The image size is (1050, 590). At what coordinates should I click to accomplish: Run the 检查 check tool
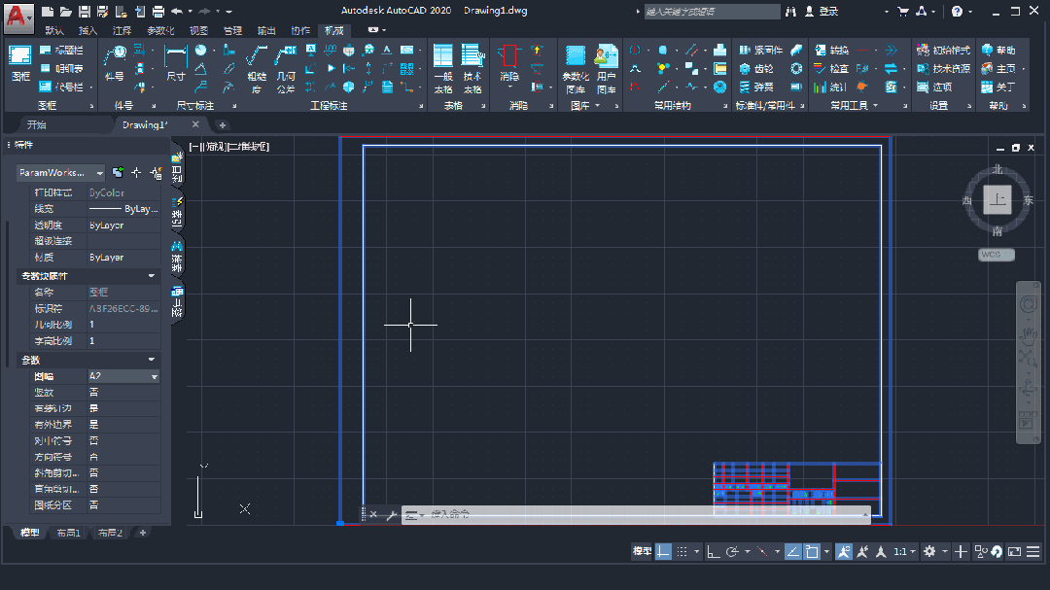(x=831, y=68)
